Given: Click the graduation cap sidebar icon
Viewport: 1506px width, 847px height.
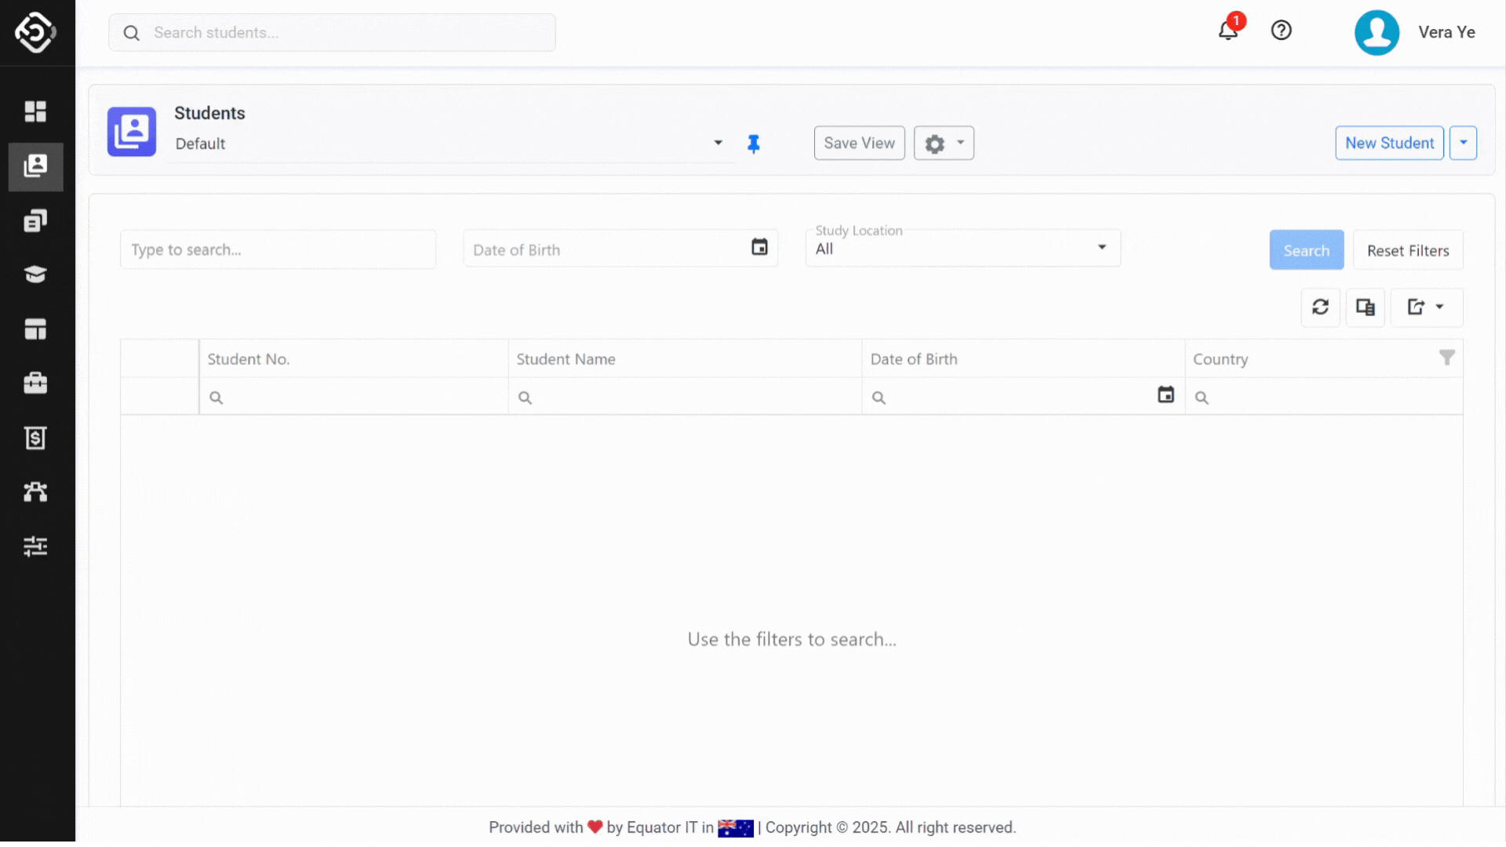Looking at the screenshot, I should 35,274.
